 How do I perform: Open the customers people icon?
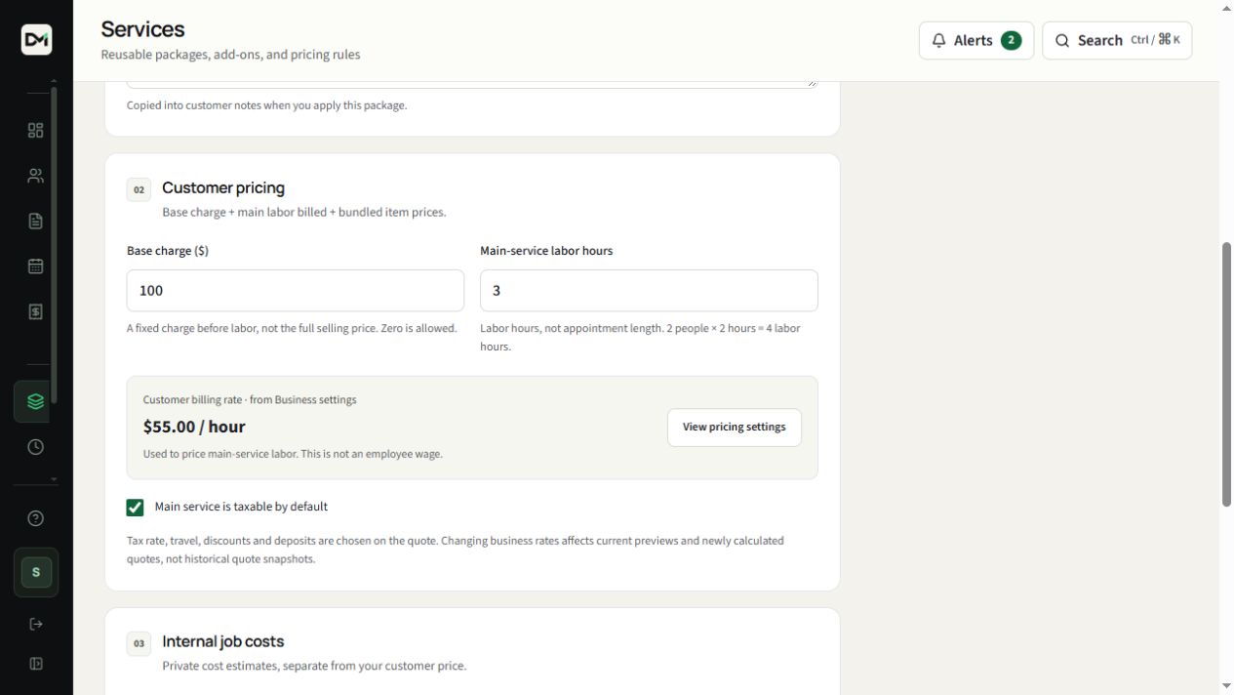coord(36,176)
